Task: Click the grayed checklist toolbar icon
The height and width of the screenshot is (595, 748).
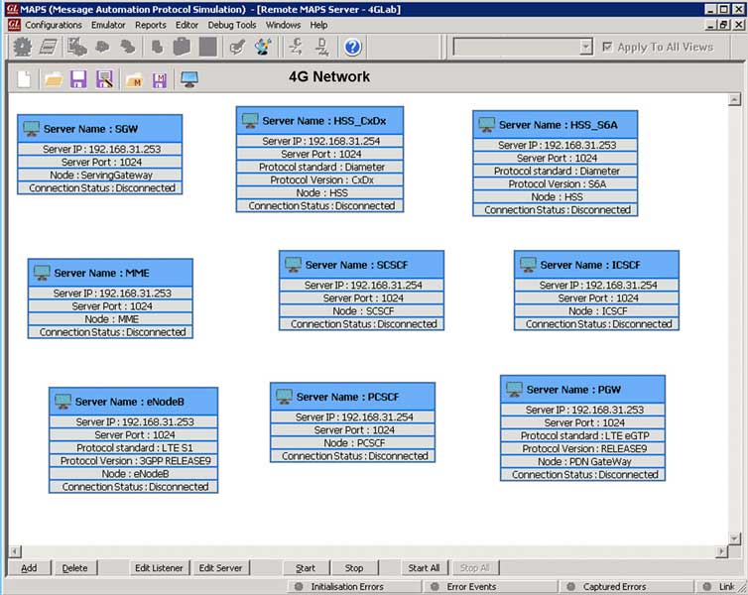Action: (x=76, y=47)
